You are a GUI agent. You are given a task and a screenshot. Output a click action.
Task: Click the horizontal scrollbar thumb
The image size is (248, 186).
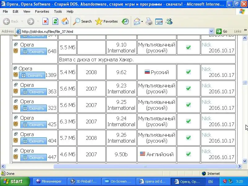tap(145, 166)
